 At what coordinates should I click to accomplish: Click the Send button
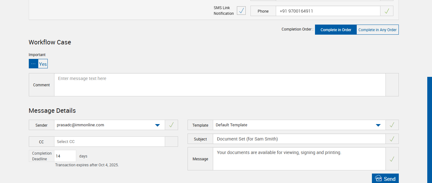(385, 179)
